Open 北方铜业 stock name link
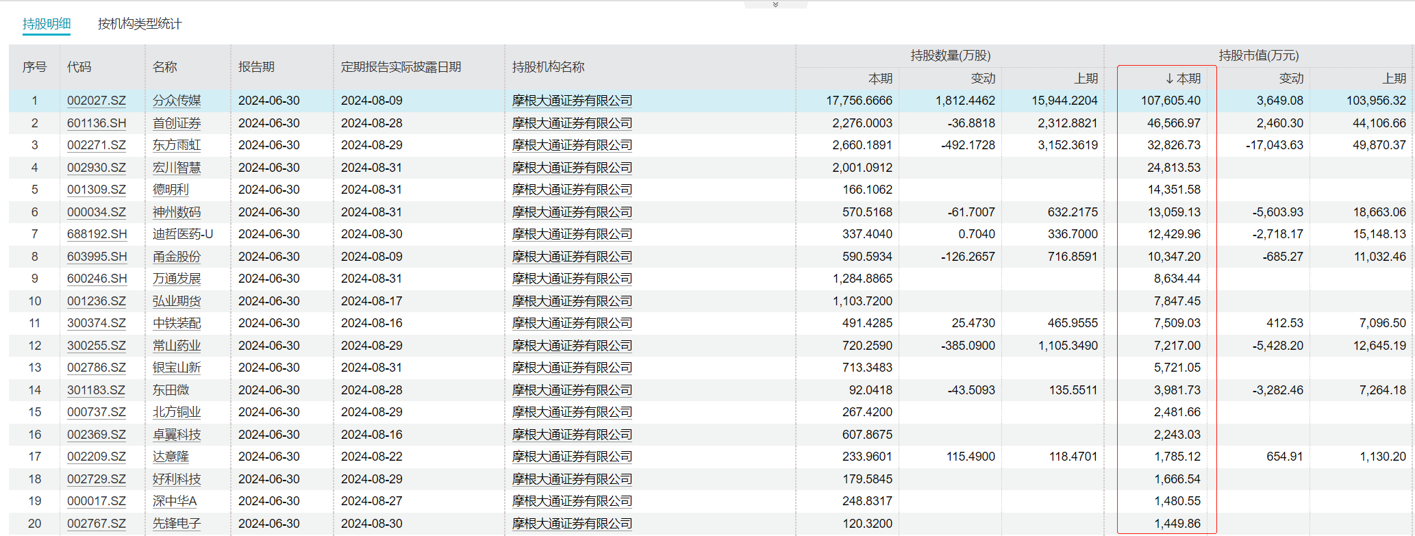This screenshot has width=1415, height=536. tap(177, 412)
